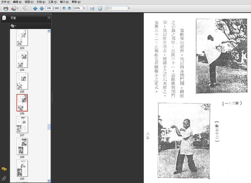Open the pages panel options gear menu

13,26
